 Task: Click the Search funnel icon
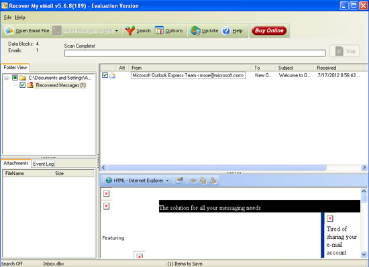tap(129, 31)
